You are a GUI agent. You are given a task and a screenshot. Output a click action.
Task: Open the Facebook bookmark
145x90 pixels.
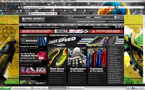45,10
